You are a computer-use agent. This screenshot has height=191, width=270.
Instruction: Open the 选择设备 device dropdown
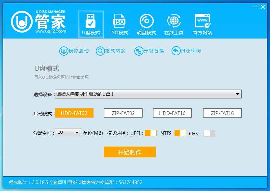(148, 94)
